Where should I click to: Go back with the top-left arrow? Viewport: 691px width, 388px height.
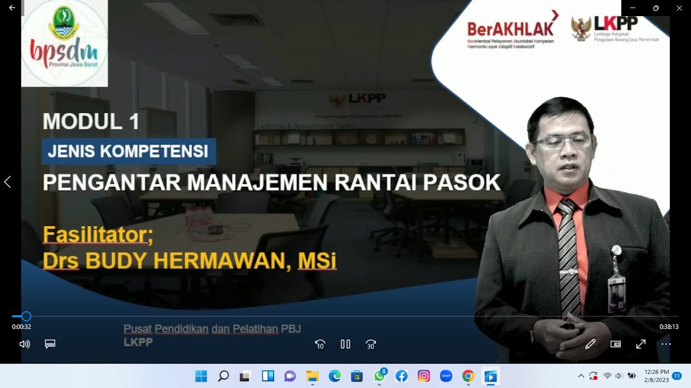tap(12, 8)
